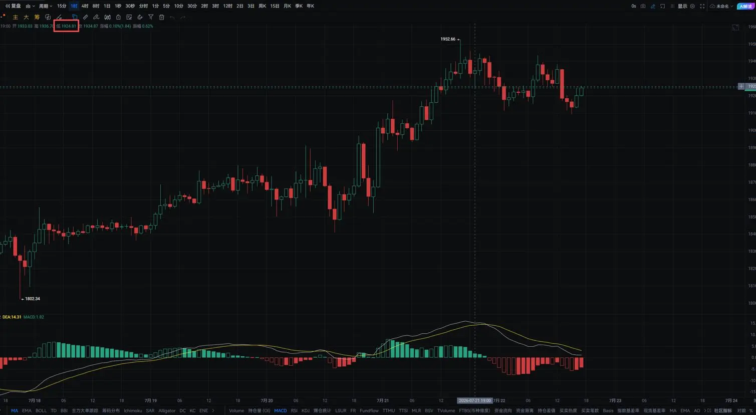Switch to the 4时 timeframe
The image size is (756, 415).
[85, 6]
